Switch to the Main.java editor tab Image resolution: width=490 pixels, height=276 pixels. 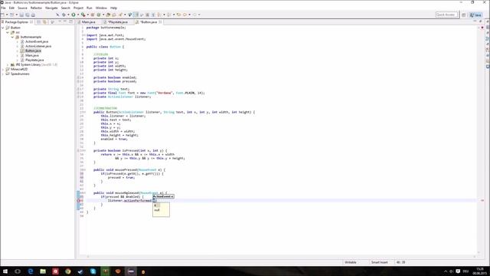click(x=89, y=22)
